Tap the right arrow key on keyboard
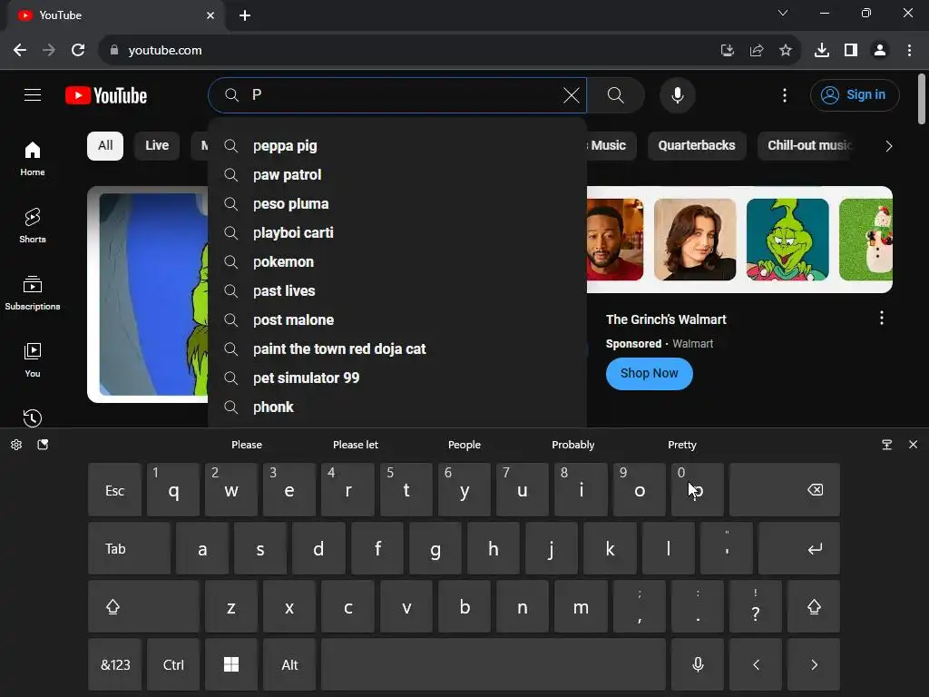 click(814, 664)
